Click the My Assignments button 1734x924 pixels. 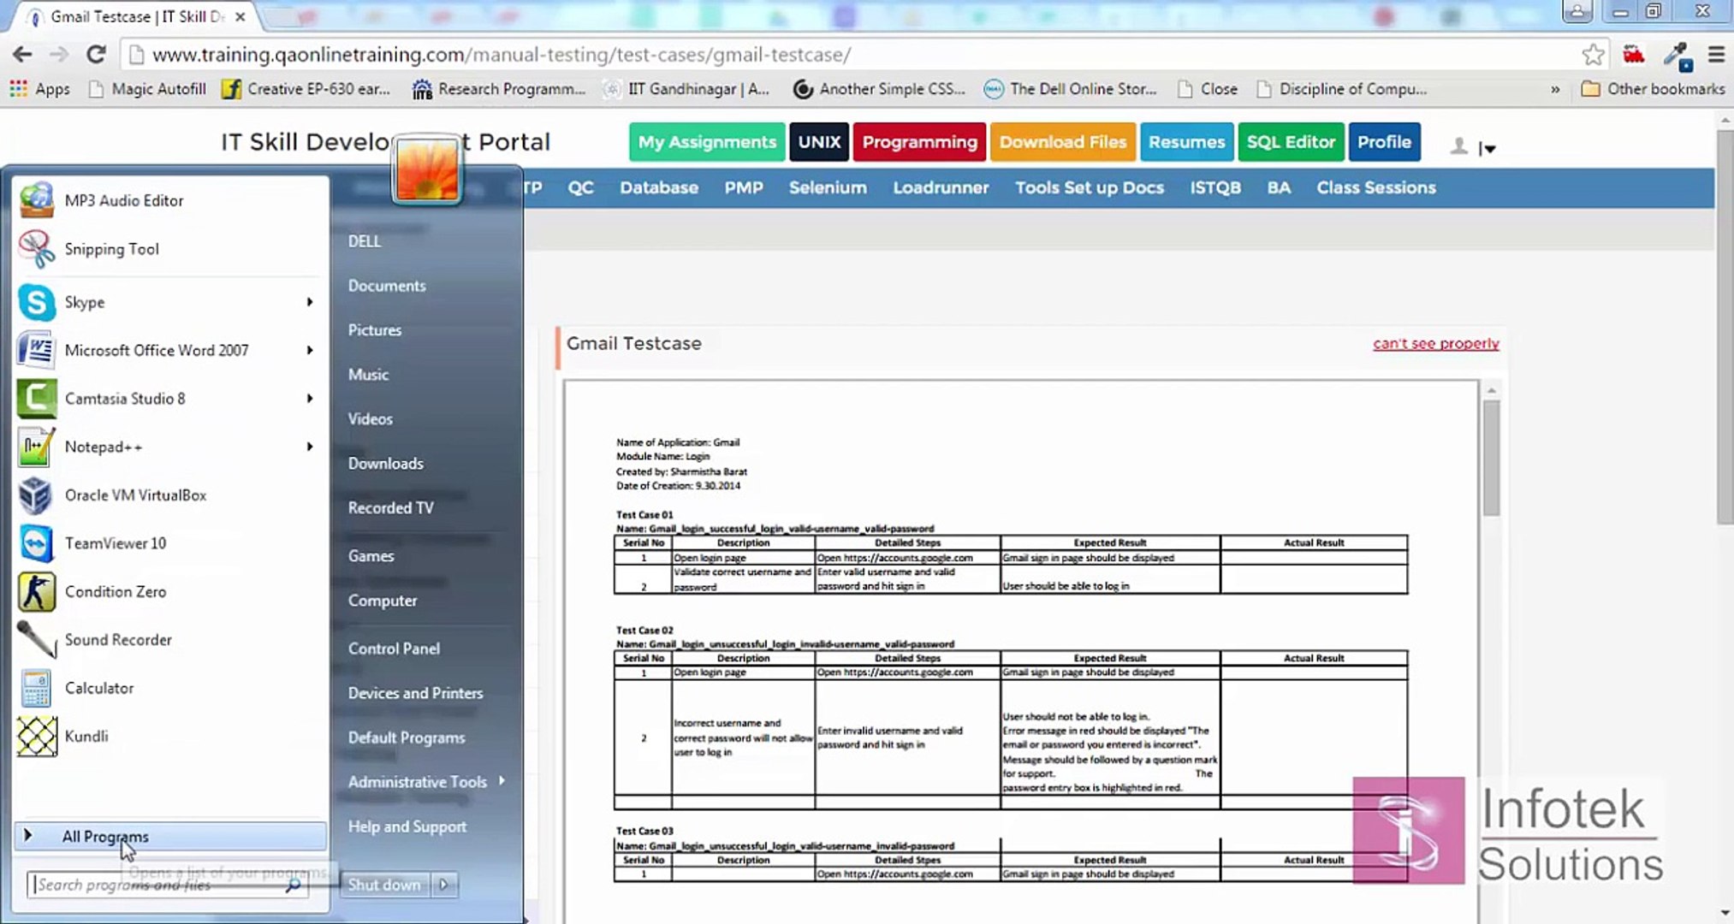707,142
